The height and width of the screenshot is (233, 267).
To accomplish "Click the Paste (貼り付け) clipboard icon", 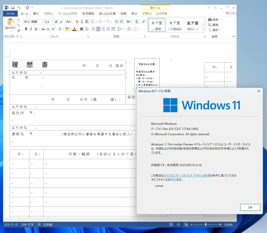I will [10, 22].
